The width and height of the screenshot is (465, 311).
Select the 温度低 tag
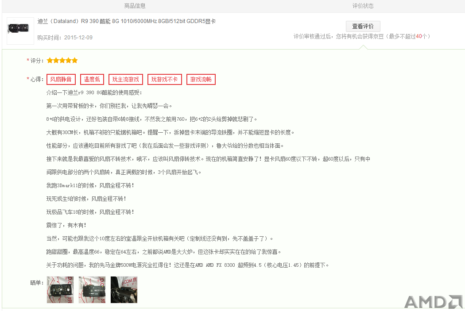point(92,79)
